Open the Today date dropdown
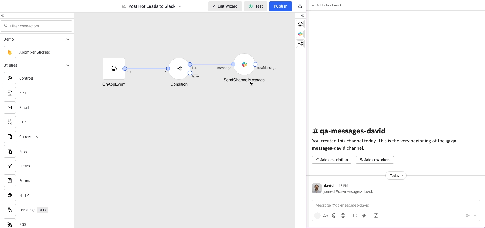The height and width of the screenshot is (228, 485). 396,175
